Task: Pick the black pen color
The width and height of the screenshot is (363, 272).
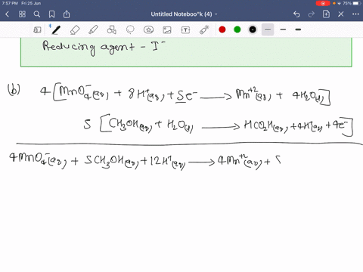Action: point(253,29)
